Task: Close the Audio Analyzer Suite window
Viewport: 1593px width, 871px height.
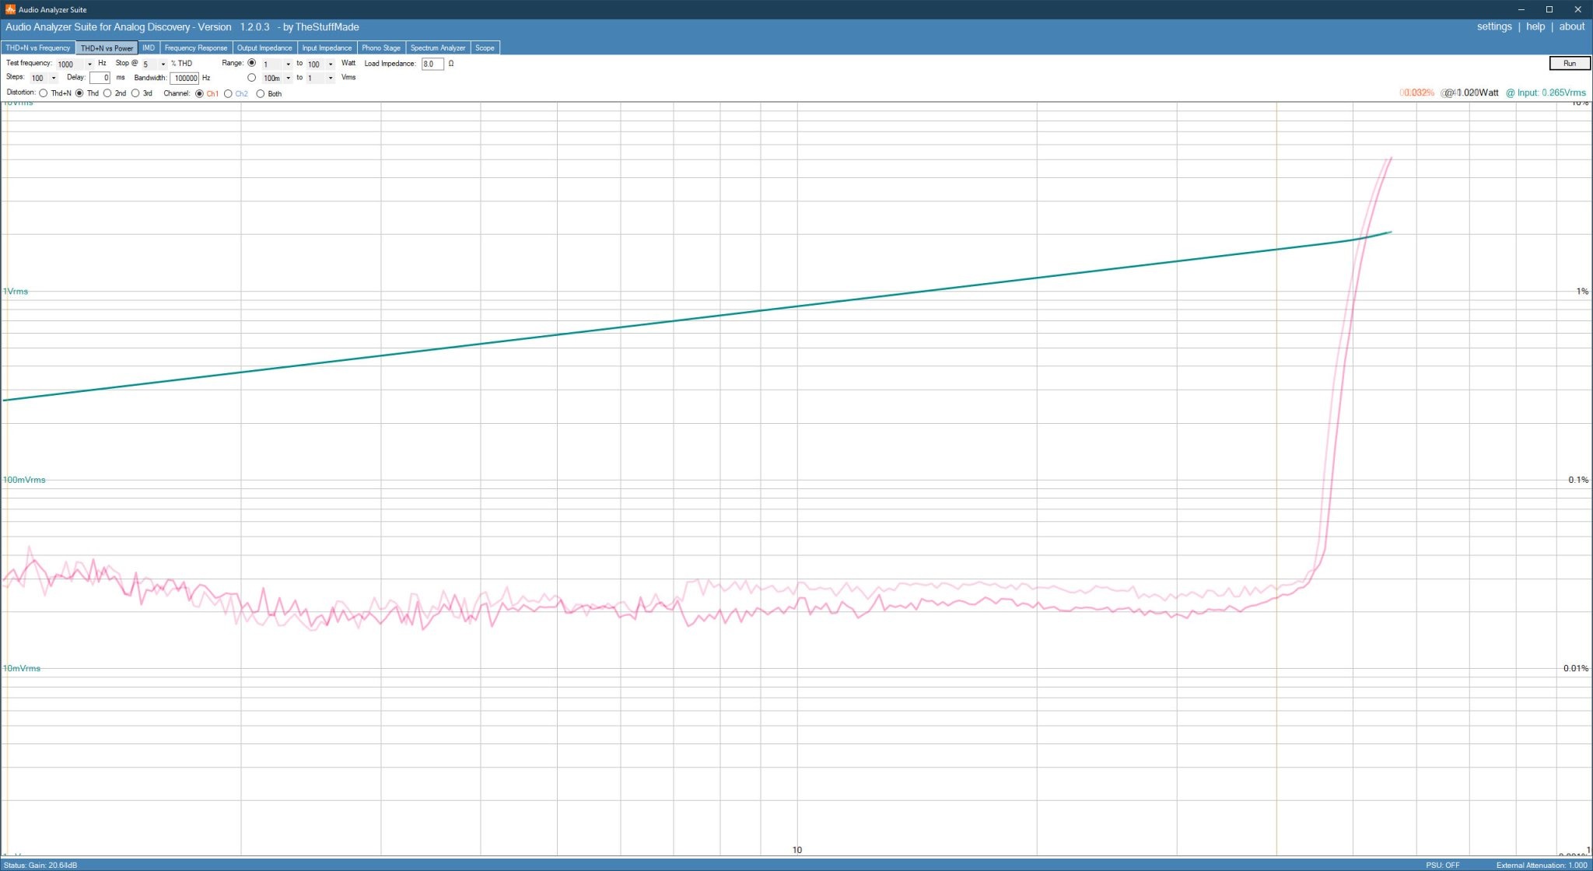Action: point(1577,9)
